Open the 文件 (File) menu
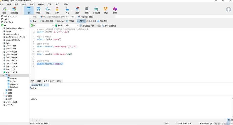Screen dimensions: 233x125 pos(2,4)
